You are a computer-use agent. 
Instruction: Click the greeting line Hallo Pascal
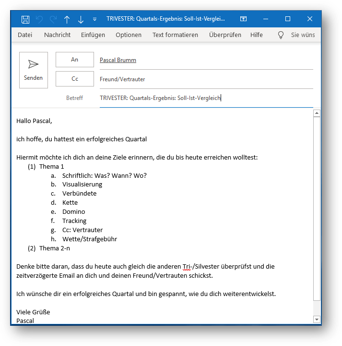[x=34, y=121]
